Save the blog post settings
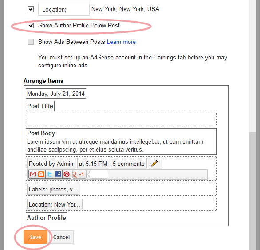260x250 pixels. [x=35, y=237]
